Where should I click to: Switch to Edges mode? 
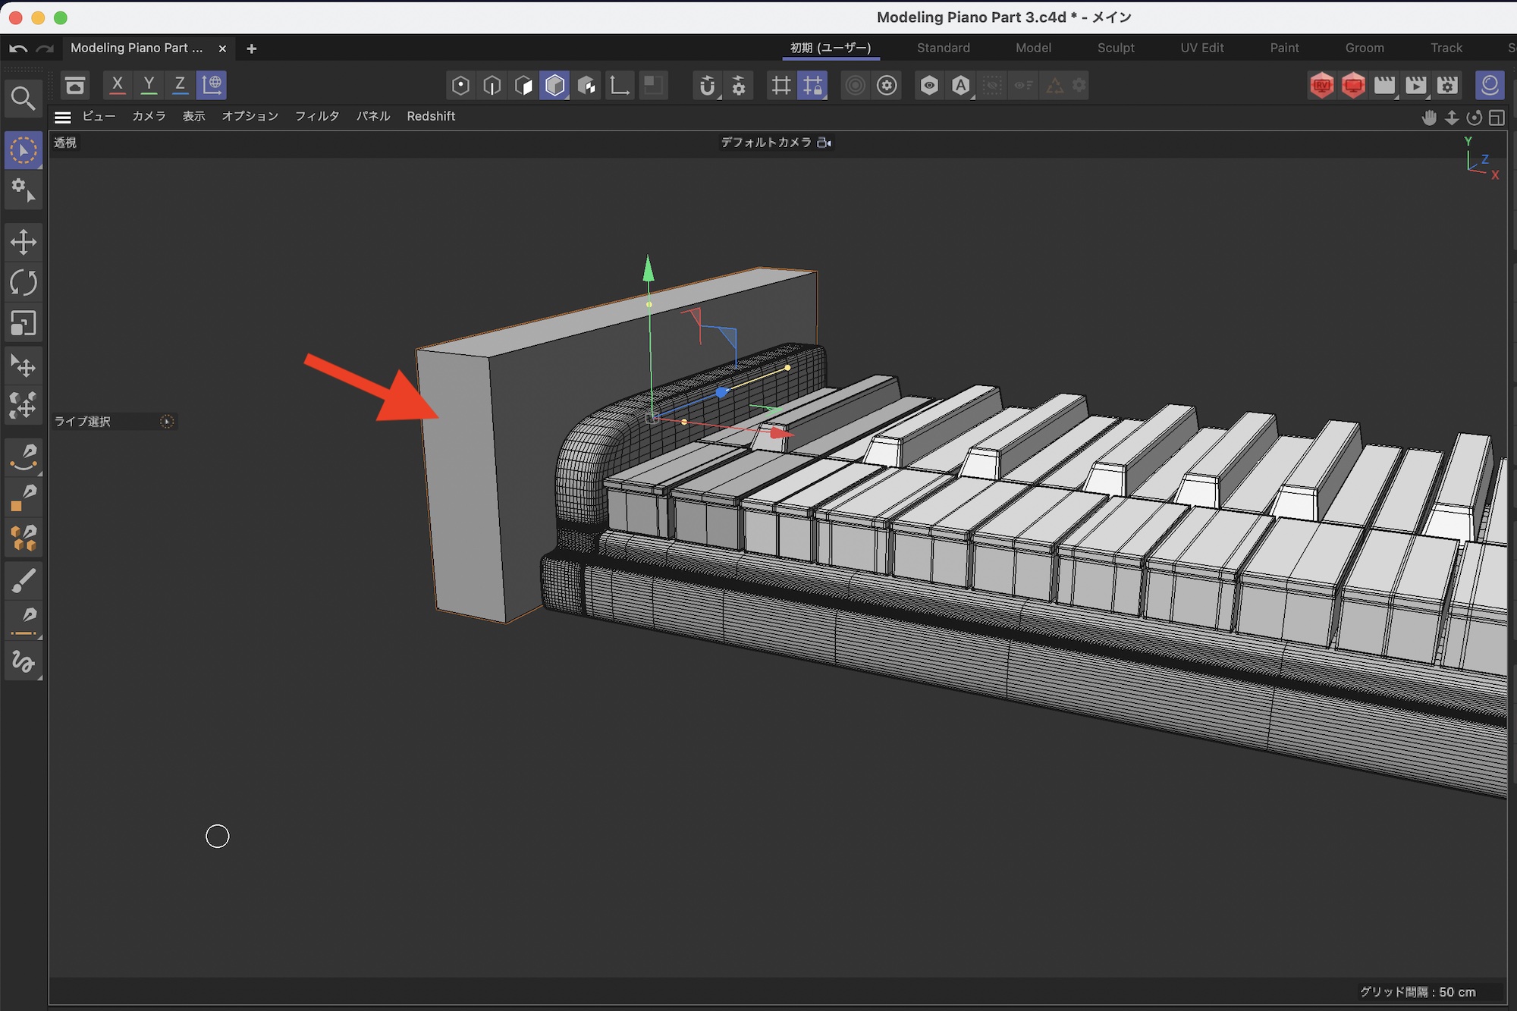[492, 85]
